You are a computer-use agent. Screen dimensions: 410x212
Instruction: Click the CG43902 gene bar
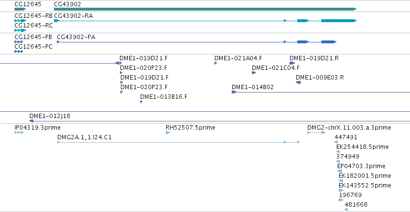pyautogui.click(x=205, y=9)
